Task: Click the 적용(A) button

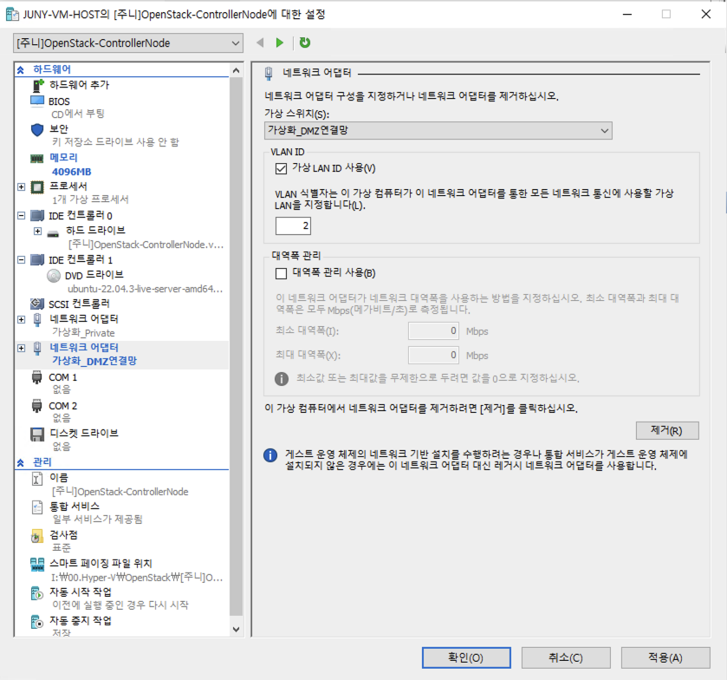Action: pyautogui.click(x=665, y=657)
